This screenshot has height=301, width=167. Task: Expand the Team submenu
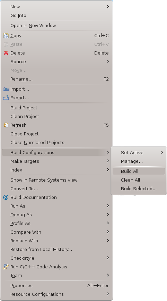coord(57,275)
